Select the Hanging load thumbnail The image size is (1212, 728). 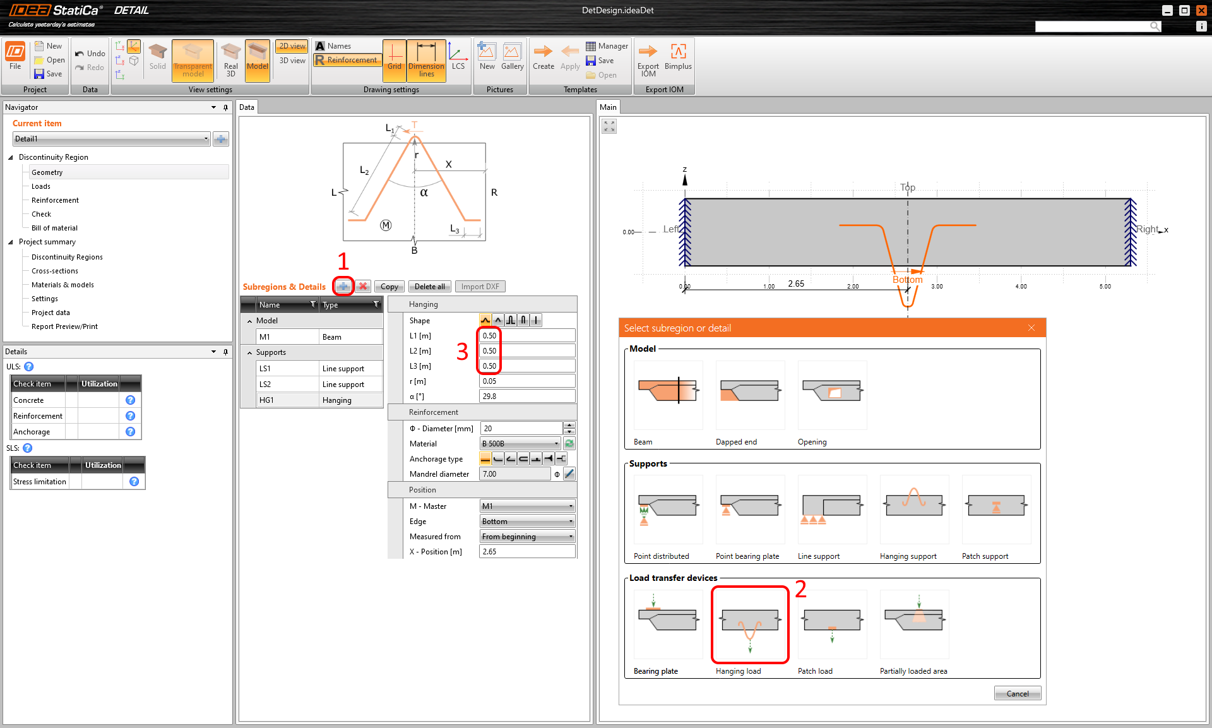[x=750, y=624]
